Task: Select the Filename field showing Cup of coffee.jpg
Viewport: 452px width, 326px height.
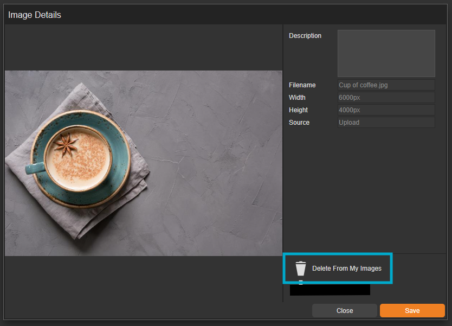Action: pyautogui.click(x=386, y=85)
